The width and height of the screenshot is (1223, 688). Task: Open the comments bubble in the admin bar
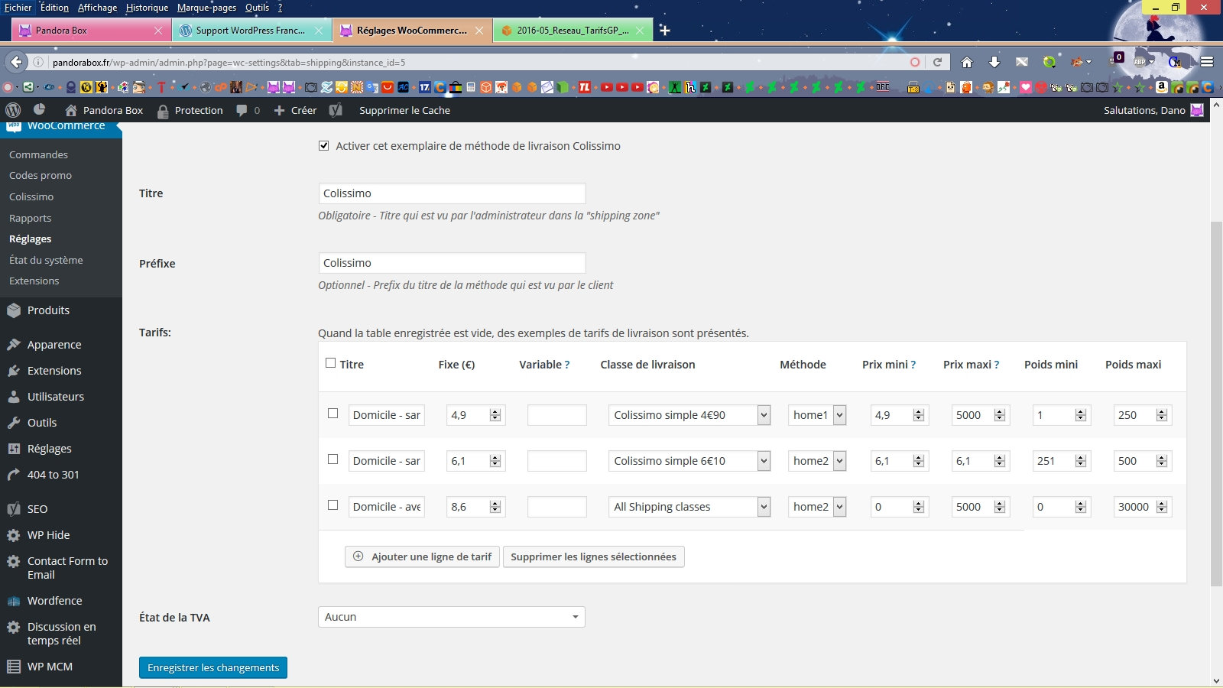pos(242,110)
